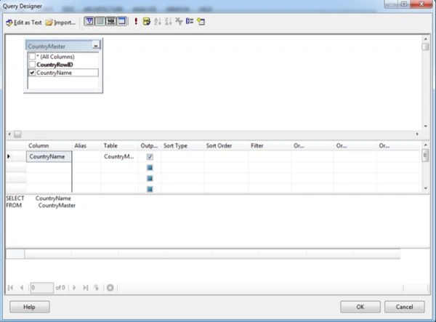Click the SELECT keyword in SQL pane

coord(15,198)
